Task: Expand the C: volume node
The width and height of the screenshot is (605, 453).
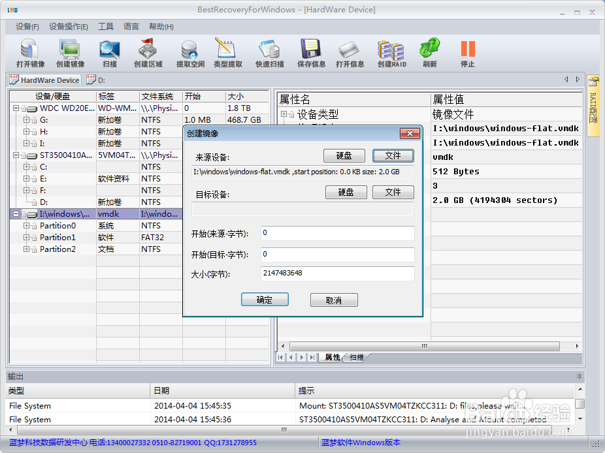Action: [26, 167]
